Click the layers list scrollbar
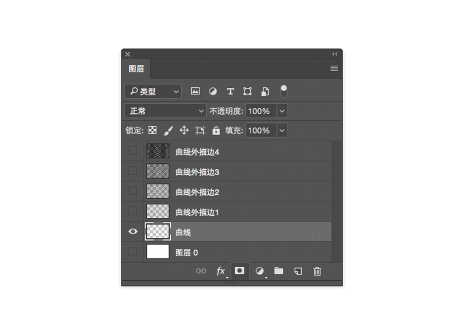The width and height of the screenshot is (464, 336). pos(337,201)
